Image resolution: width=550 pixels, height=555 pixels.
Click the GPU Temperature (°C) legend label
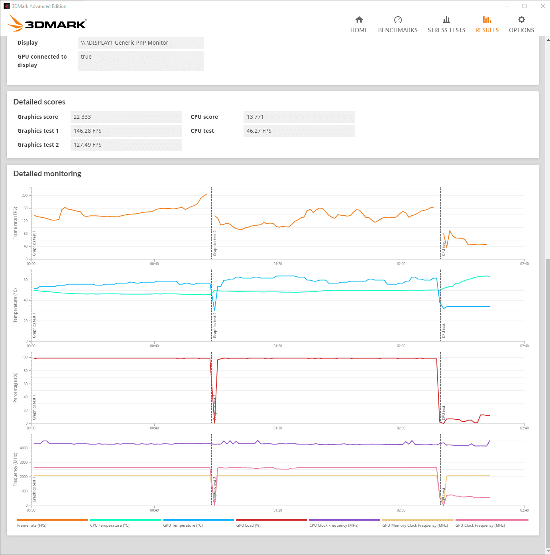tap(183, 525)
